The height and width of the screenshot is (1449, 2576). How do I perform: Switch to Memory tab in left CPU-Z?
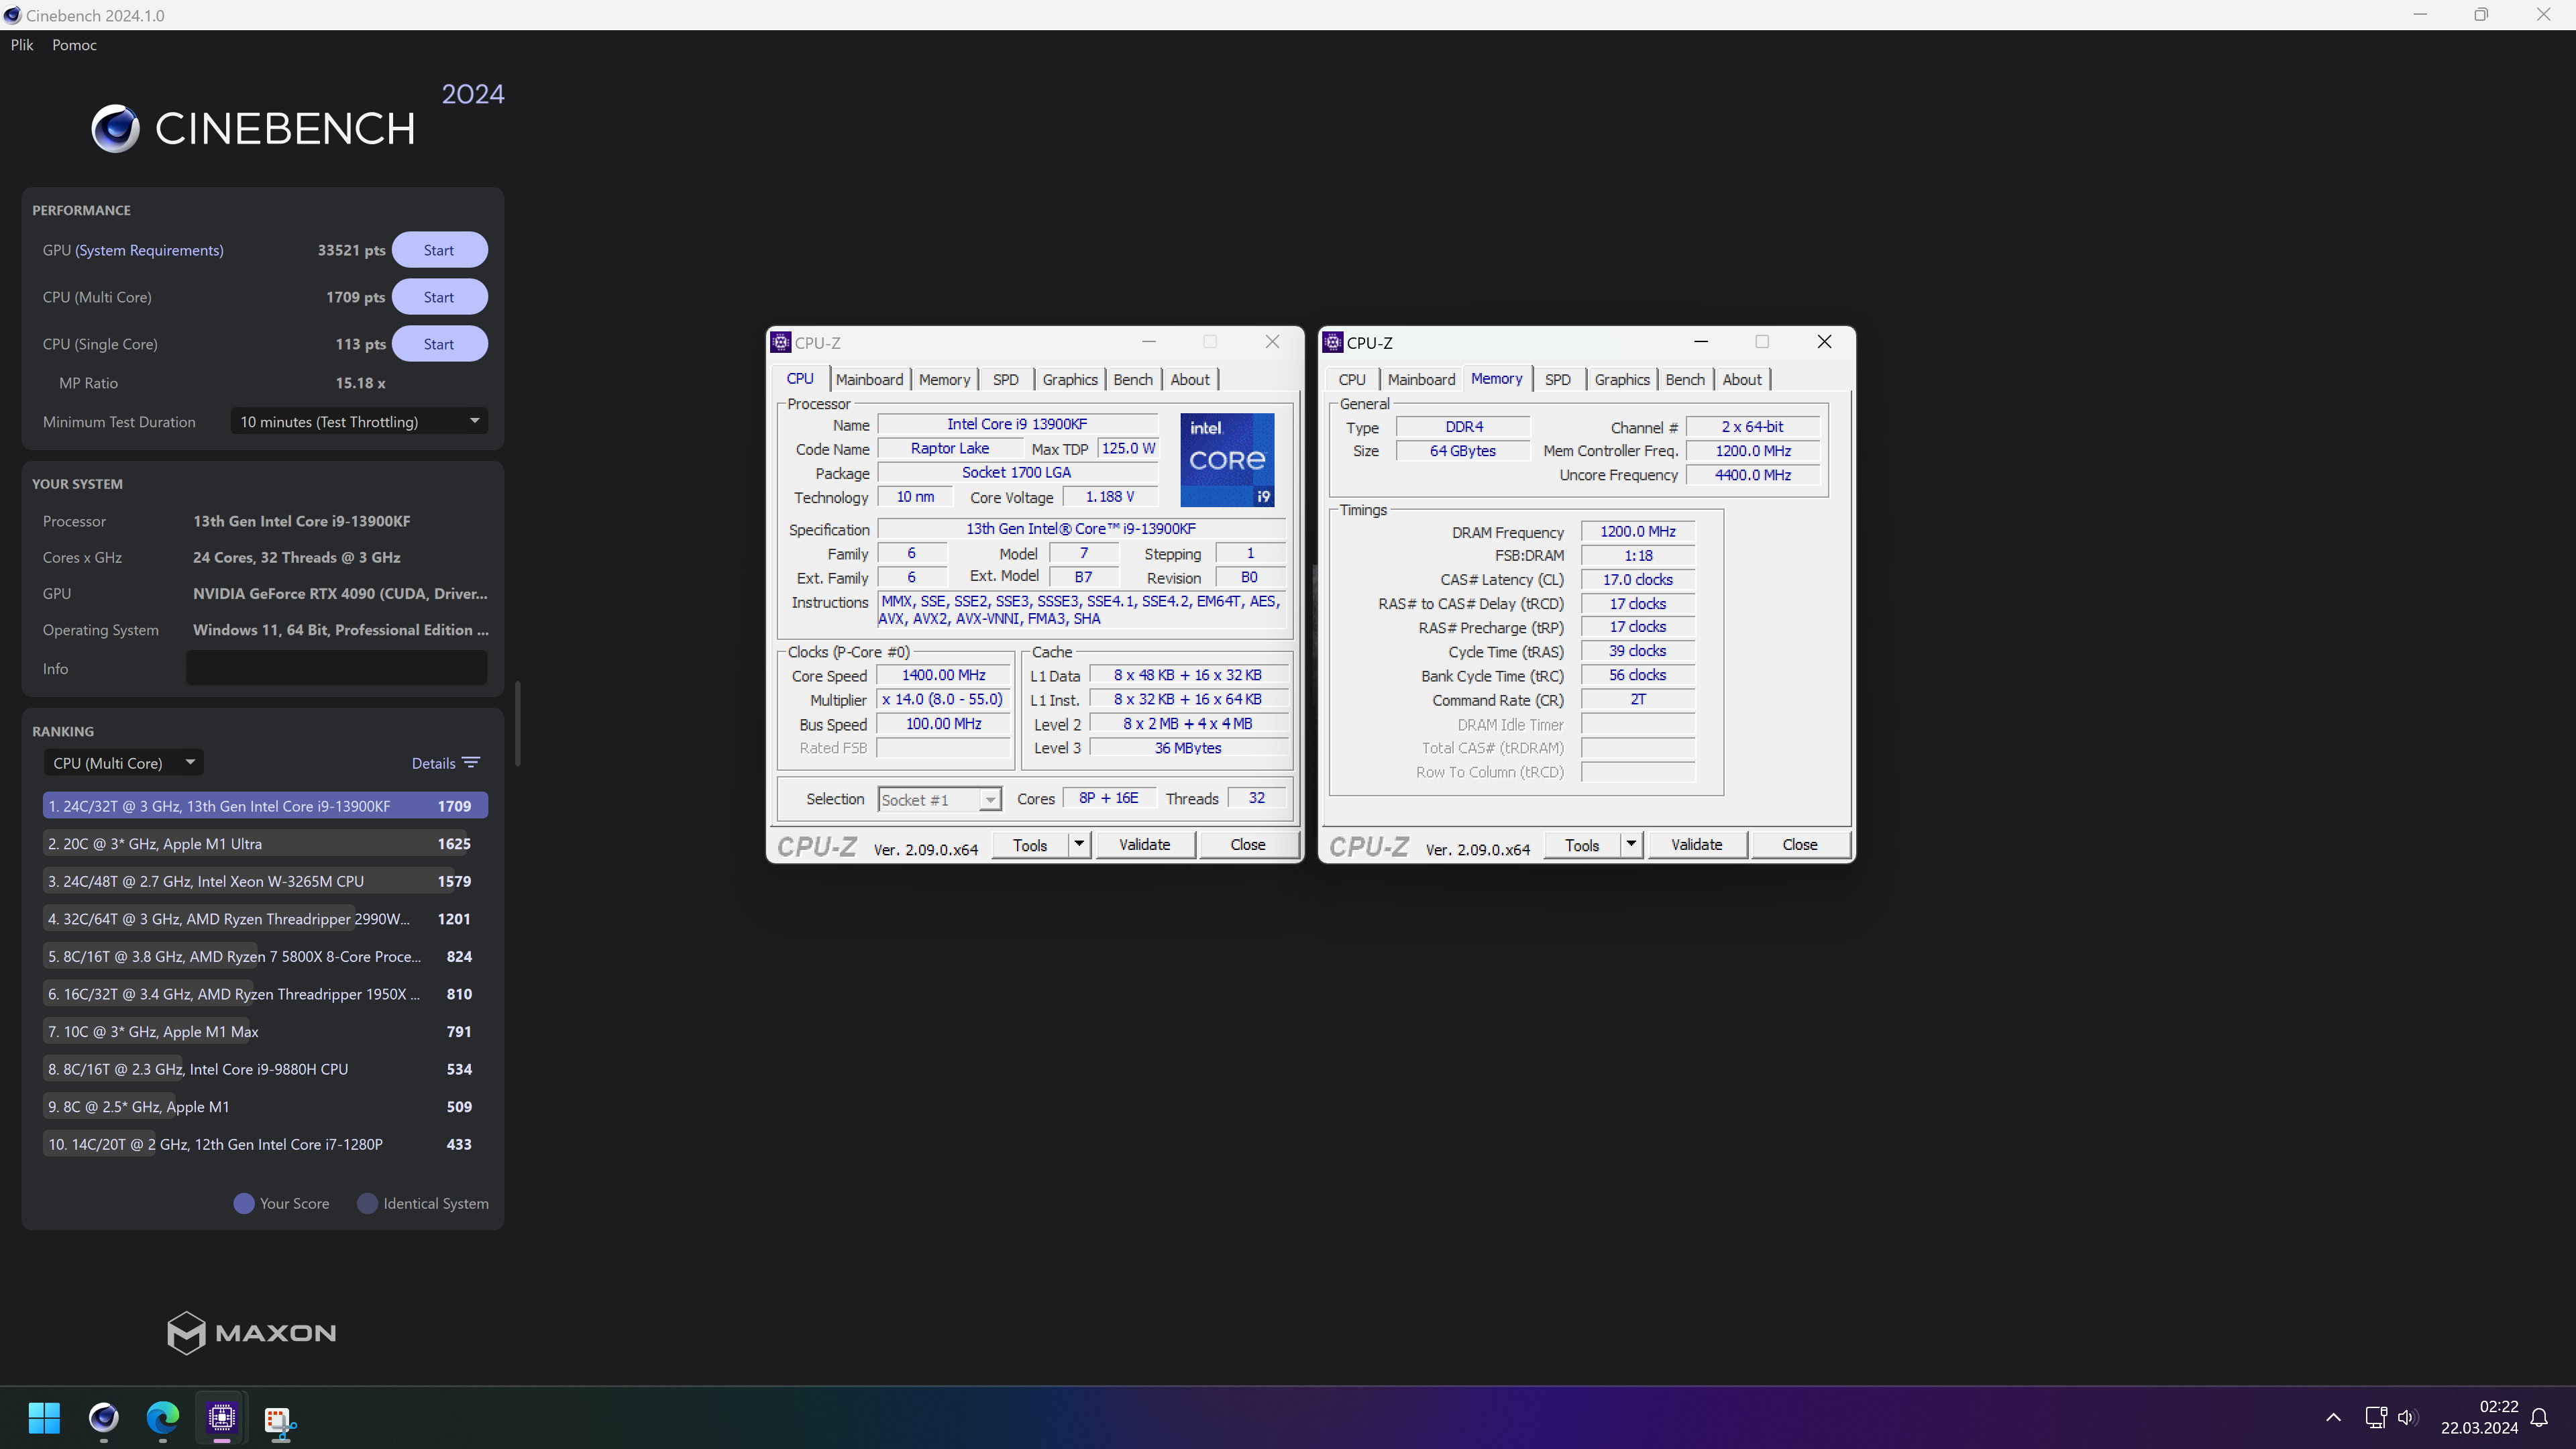[x=944, y=379]
